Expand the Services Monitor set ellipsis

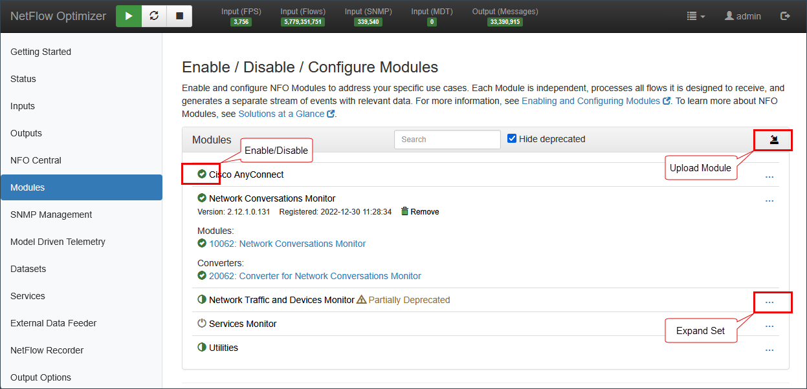[x=769, y=326]
